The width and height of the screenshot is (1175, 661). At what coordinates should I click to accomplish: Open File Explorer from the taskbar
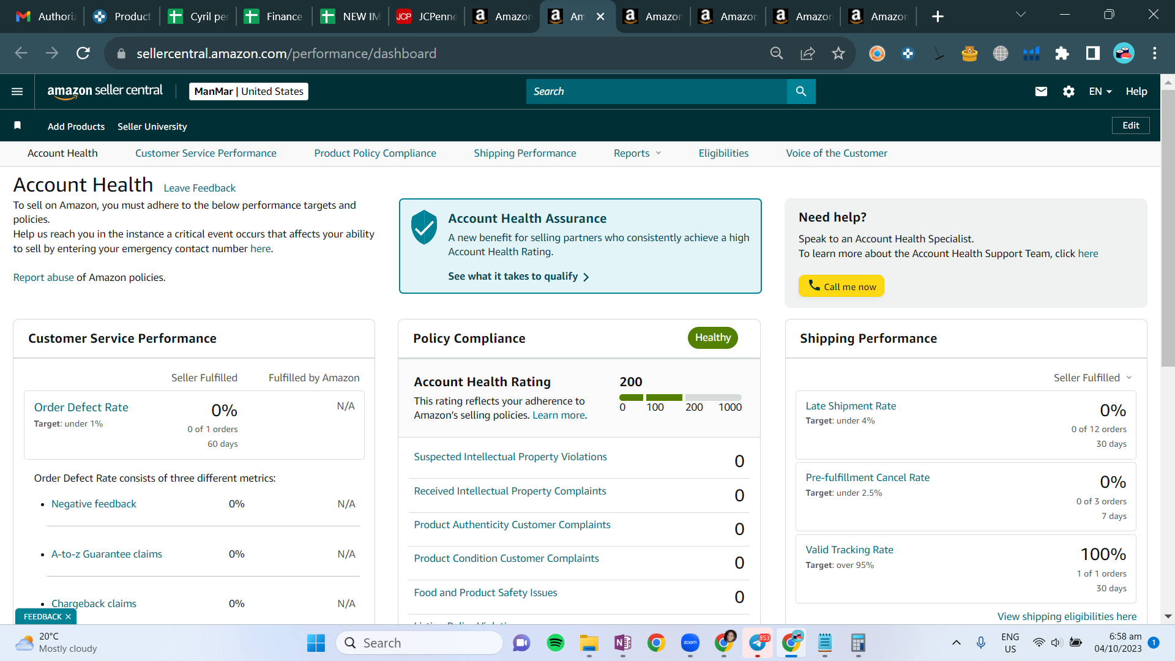589,643
